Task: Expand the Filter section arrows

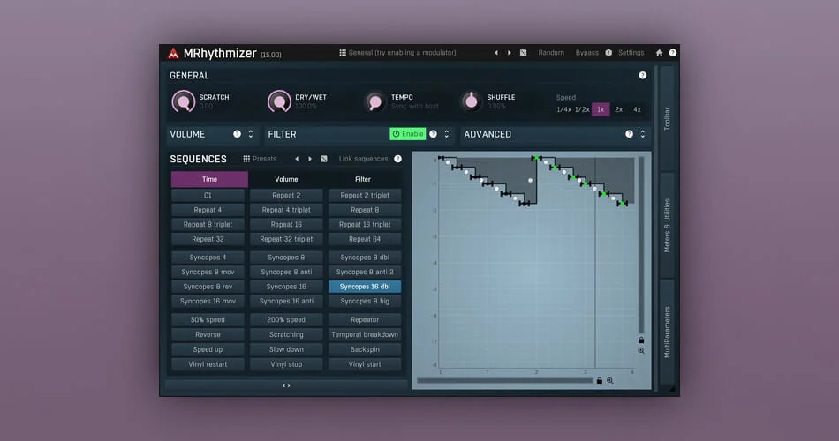Action: pyautogui.click(x=447, y=134)
